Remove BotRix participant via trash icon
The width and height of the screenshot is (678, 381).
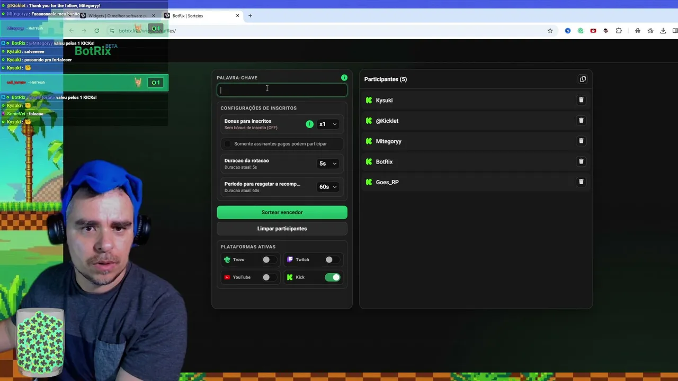[581, 161]
